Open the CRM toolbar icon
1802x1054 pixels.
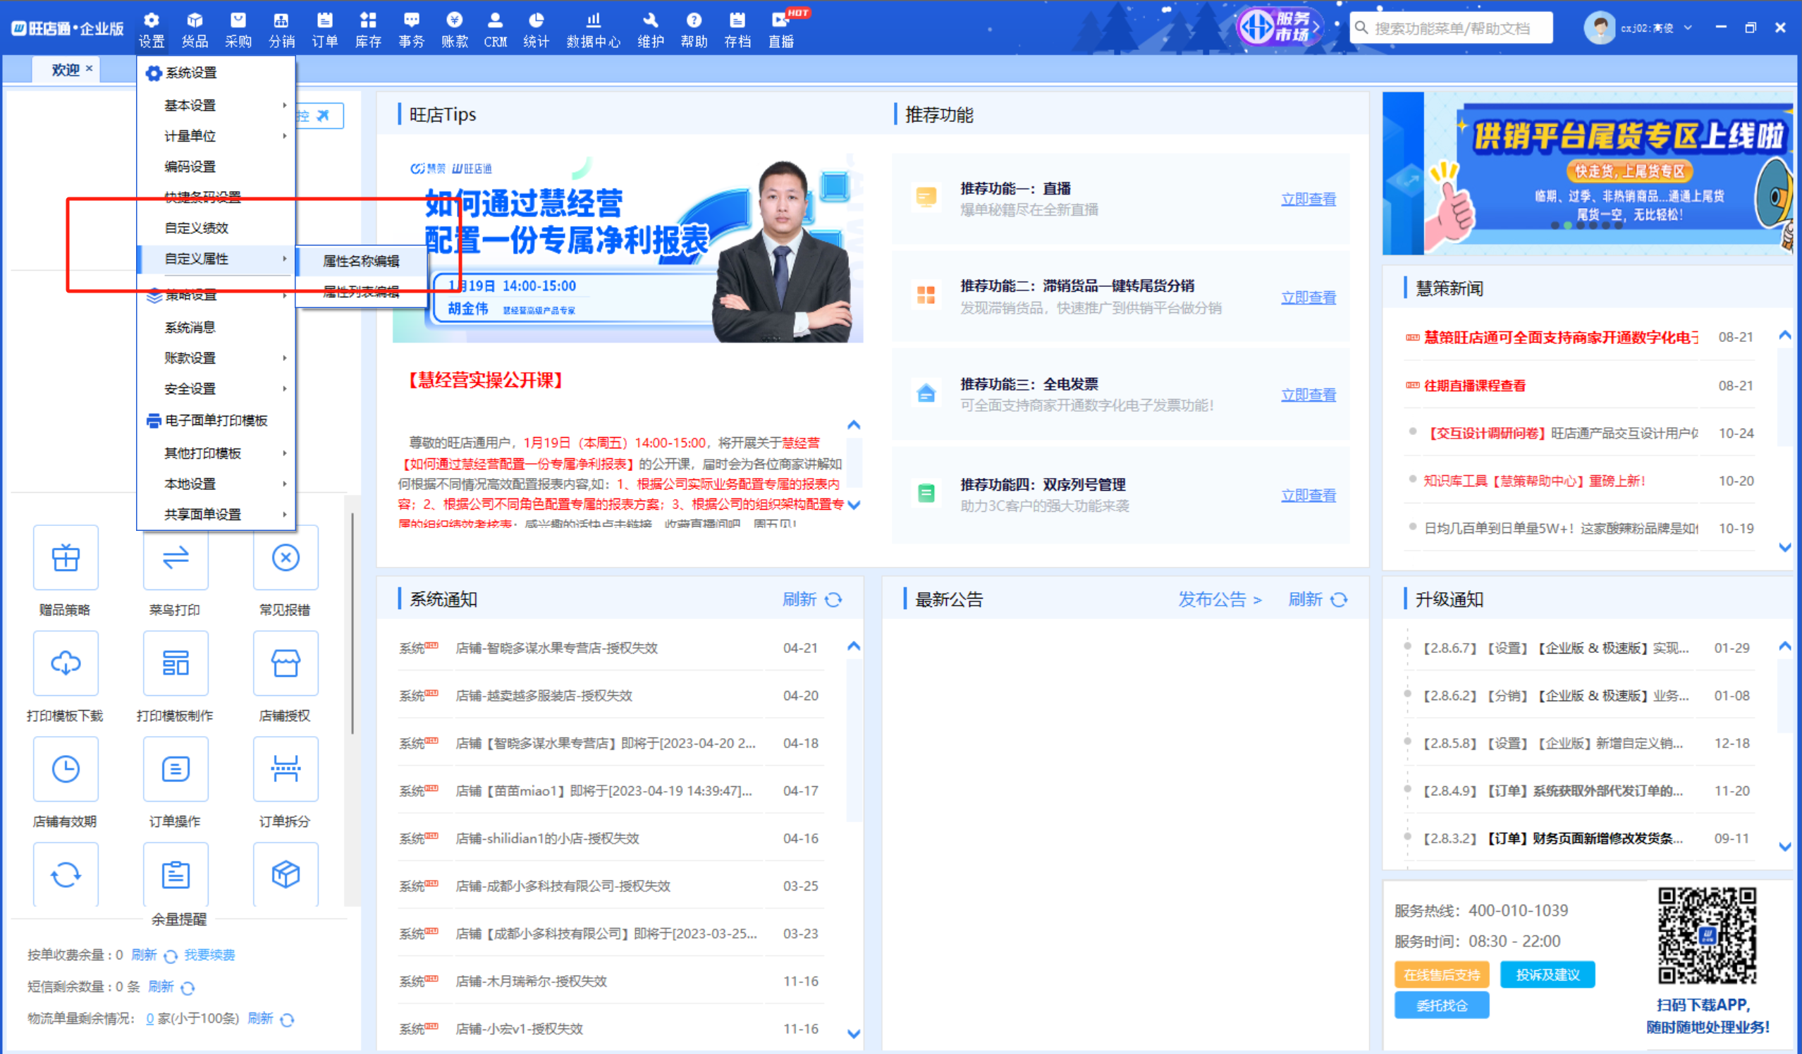click(x=495, y=30)
